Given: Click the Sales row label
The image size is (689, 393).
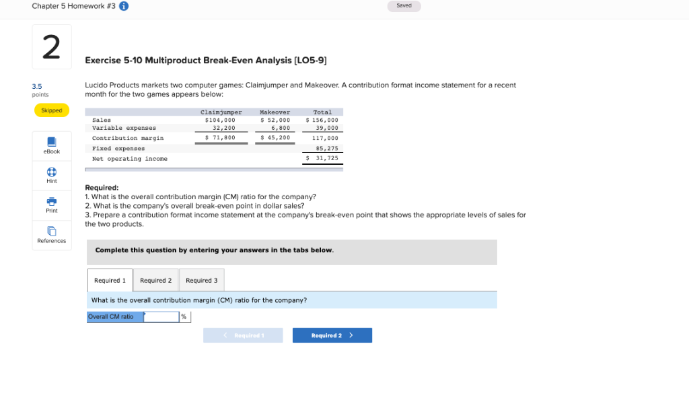Looking at the screenshot, I should point(102,120).
